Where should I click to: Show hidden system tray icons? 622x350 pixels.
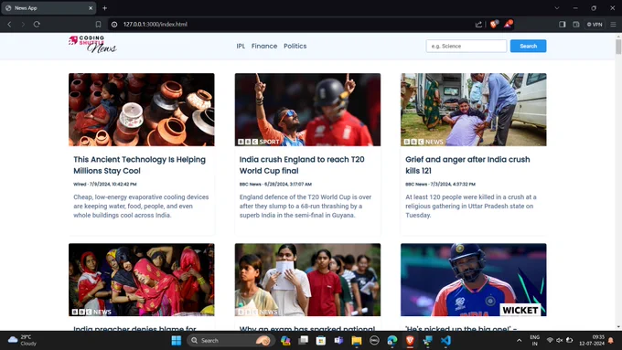point(519,341)
